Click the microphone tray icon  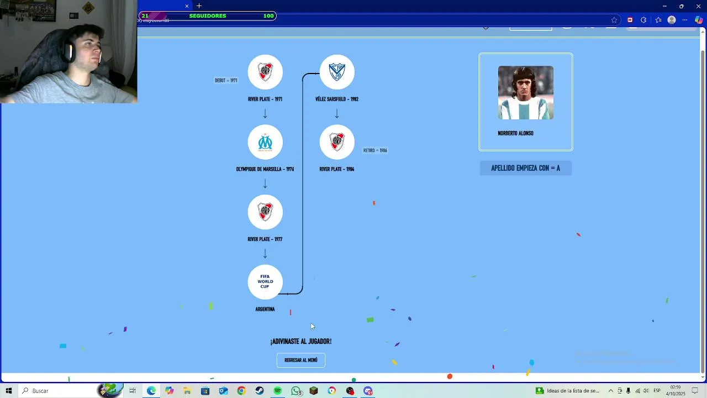pos(628,391)
